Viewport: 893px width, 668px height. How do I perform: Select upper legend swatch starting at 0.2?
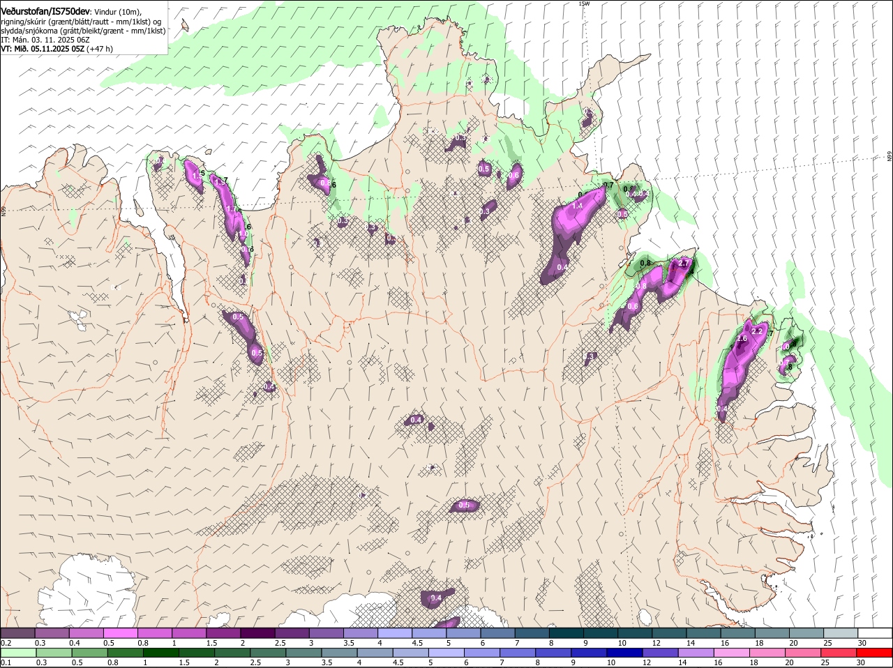[18, 632]
